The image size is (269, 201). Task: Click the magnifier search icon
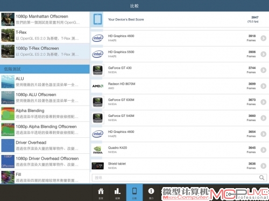(262, 177)
